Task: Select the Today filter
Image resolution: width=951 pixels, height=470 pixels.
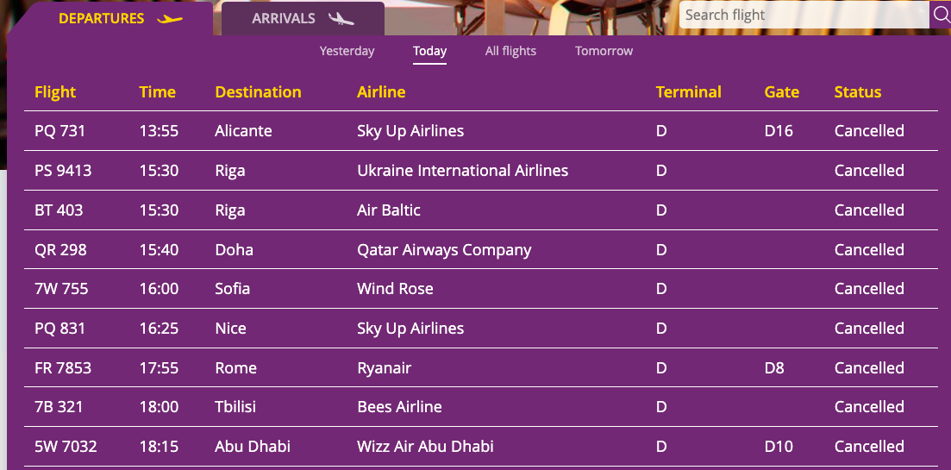Action: click(429, 51)
